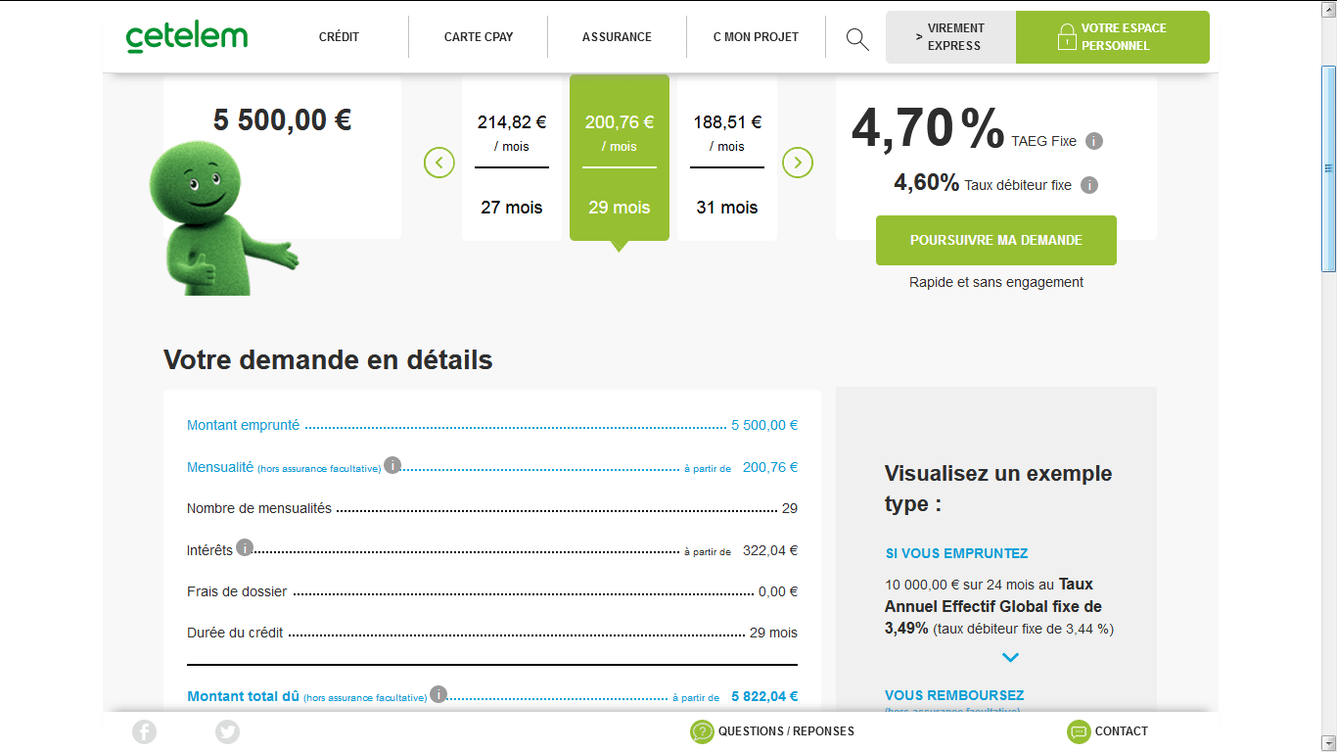The image size is (1337, 752).
Task: Click the 5 822,04 € total value
Action: [x=764, y=696]
